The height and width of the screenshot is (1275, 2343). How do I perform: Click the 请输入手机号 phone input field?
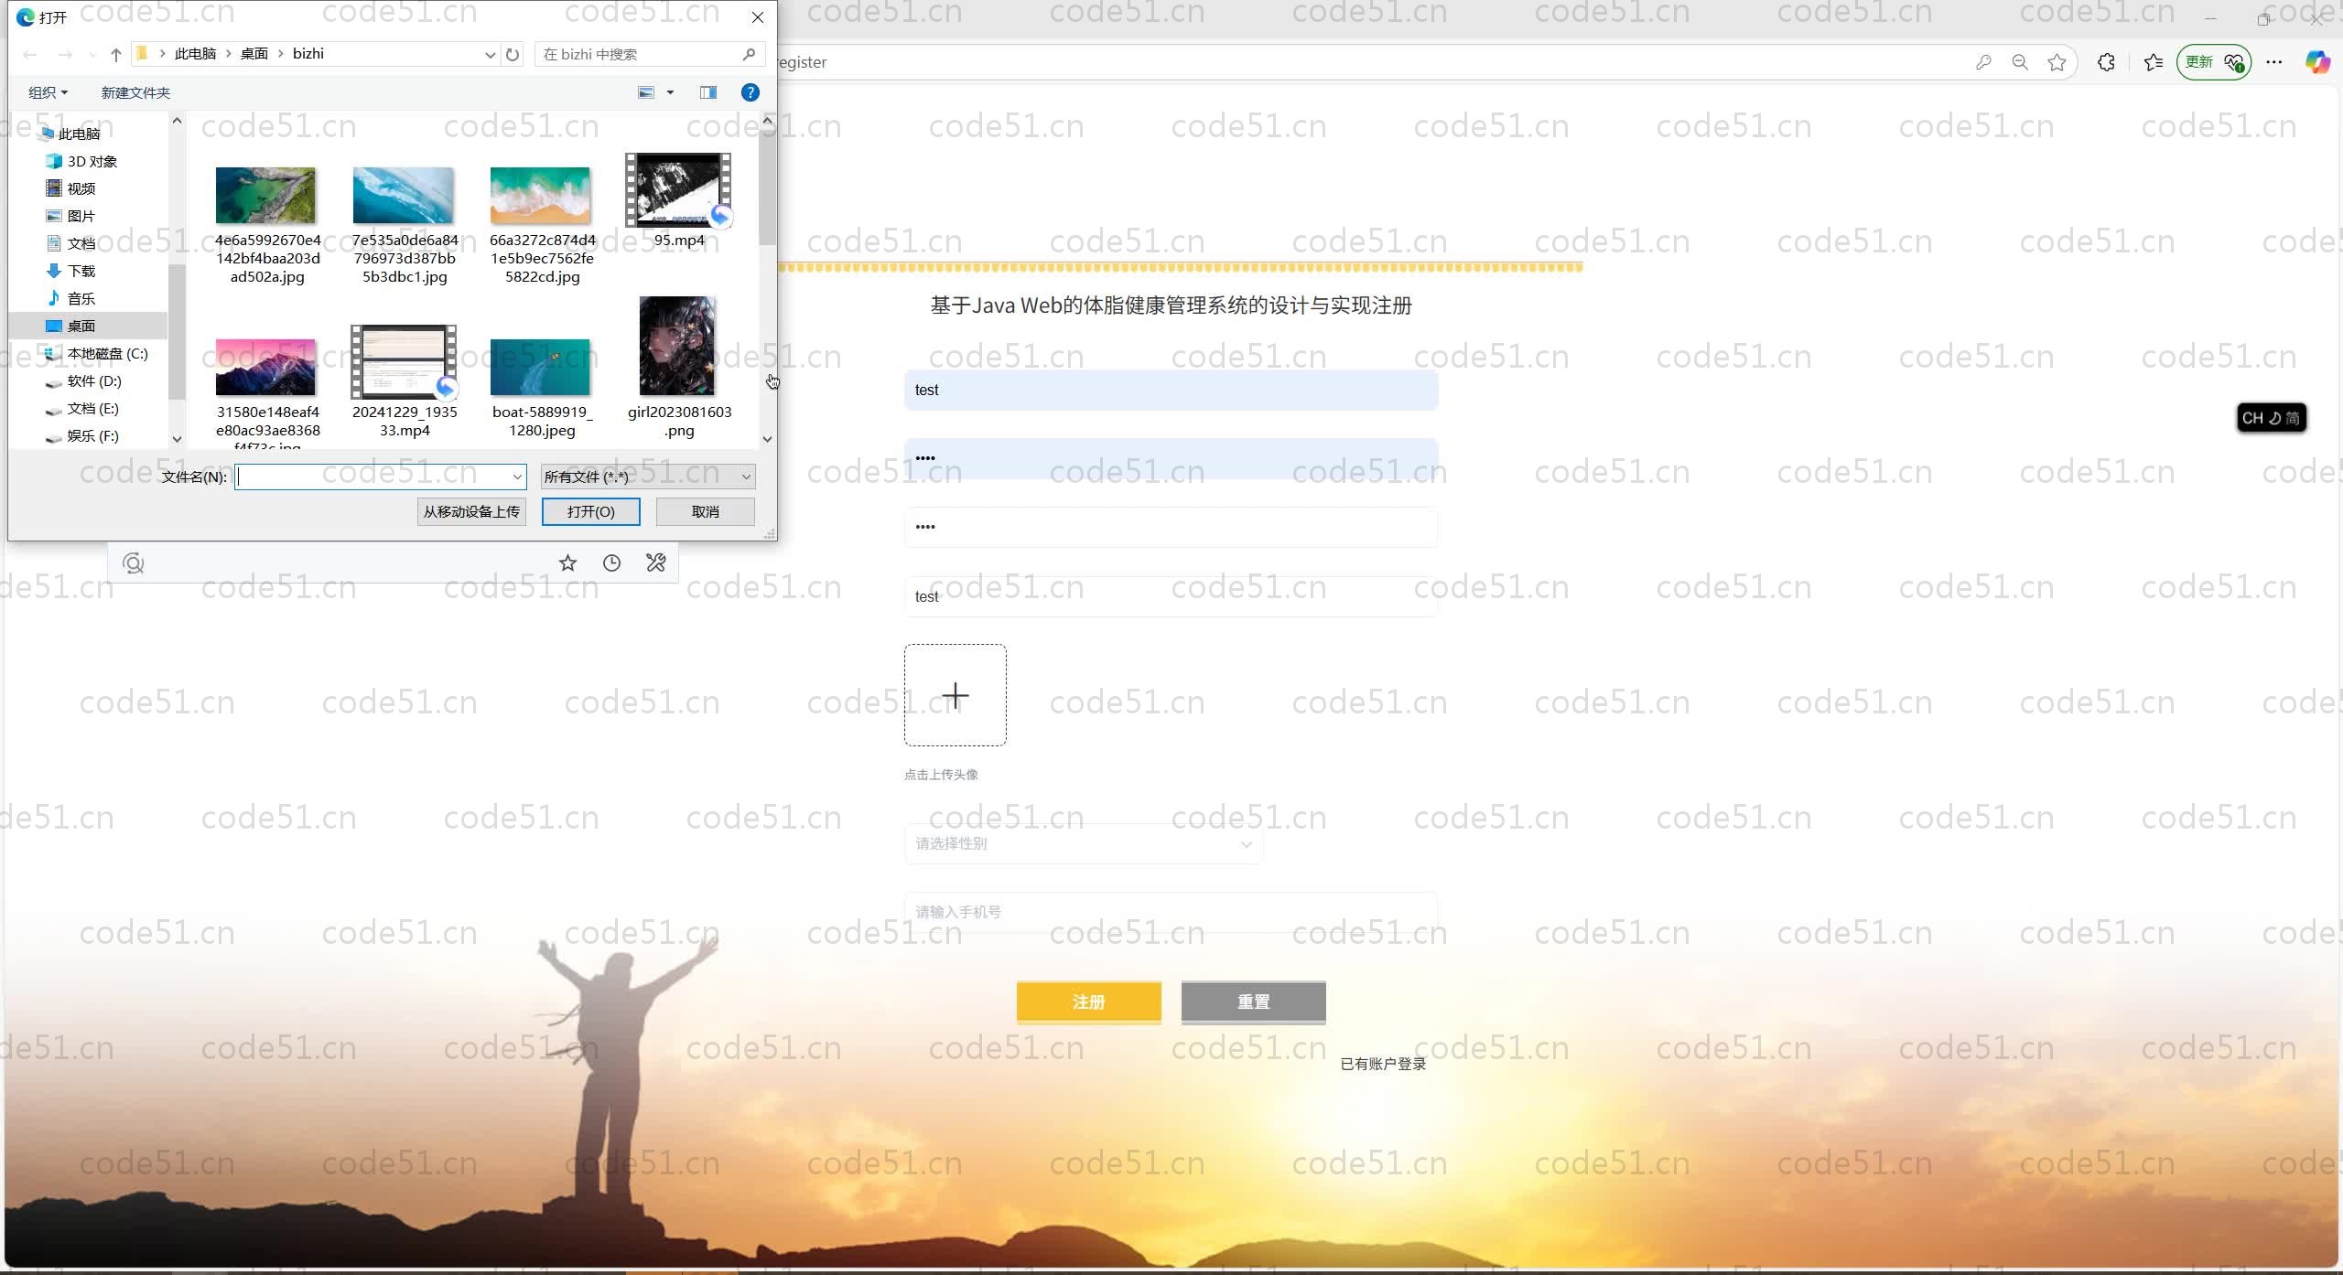click(x=1171, y=912)
